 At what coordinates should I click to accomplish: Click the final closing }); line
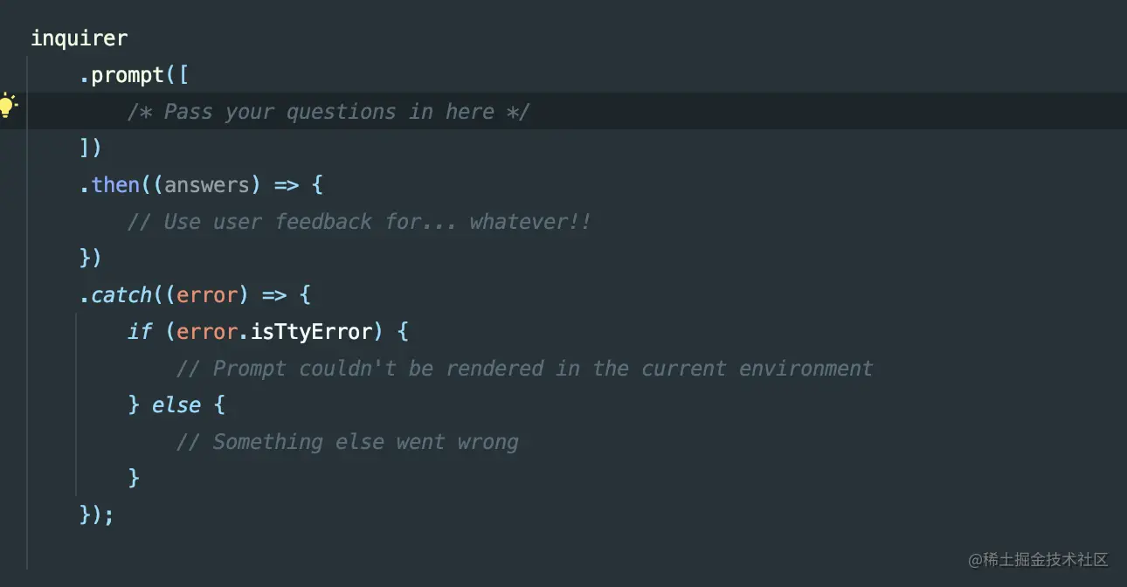pos(97,515)
